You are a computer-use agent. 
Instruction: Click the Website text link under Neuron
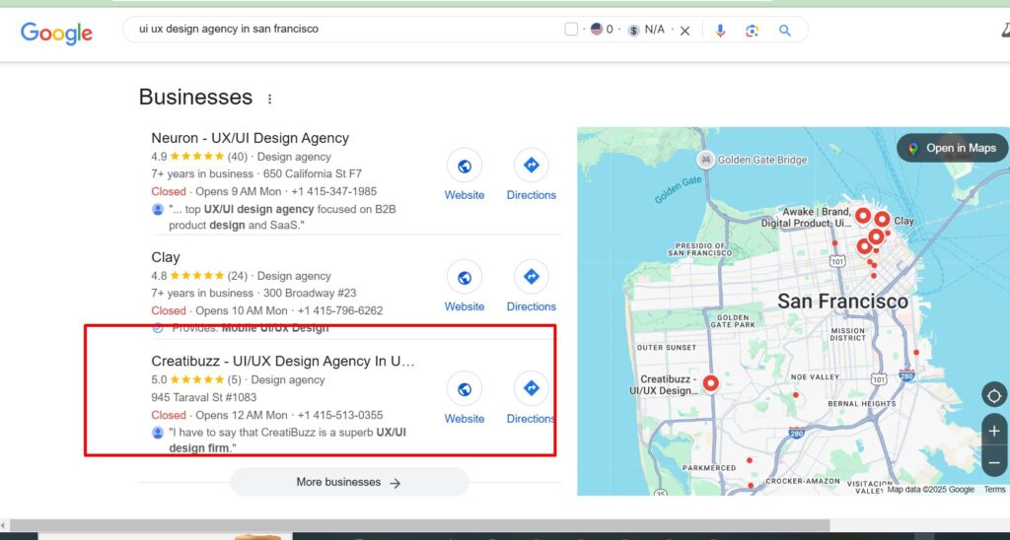pyautogui.click(x=465, y=195)
